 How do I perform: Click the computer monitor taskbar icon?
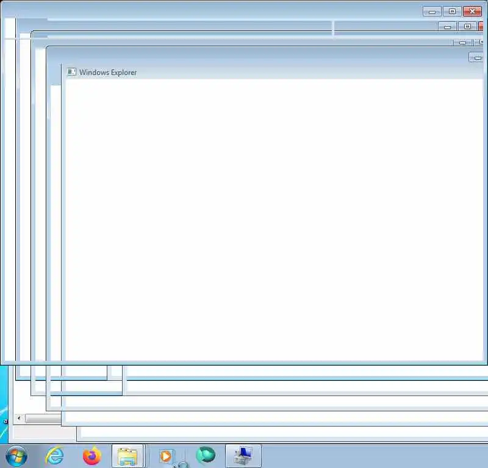coord(243,456)
